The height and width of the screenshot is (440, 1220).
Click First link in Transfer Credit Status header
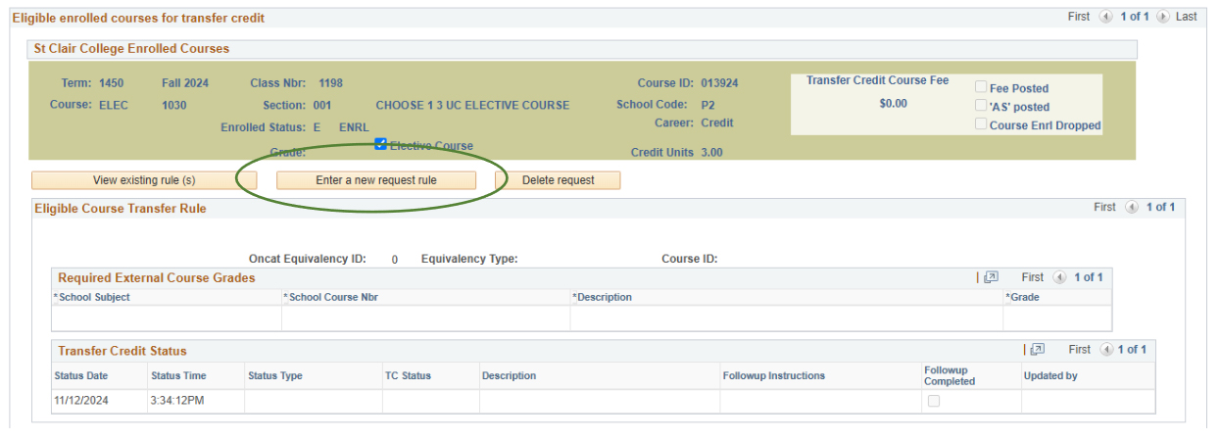(1079, 350)
